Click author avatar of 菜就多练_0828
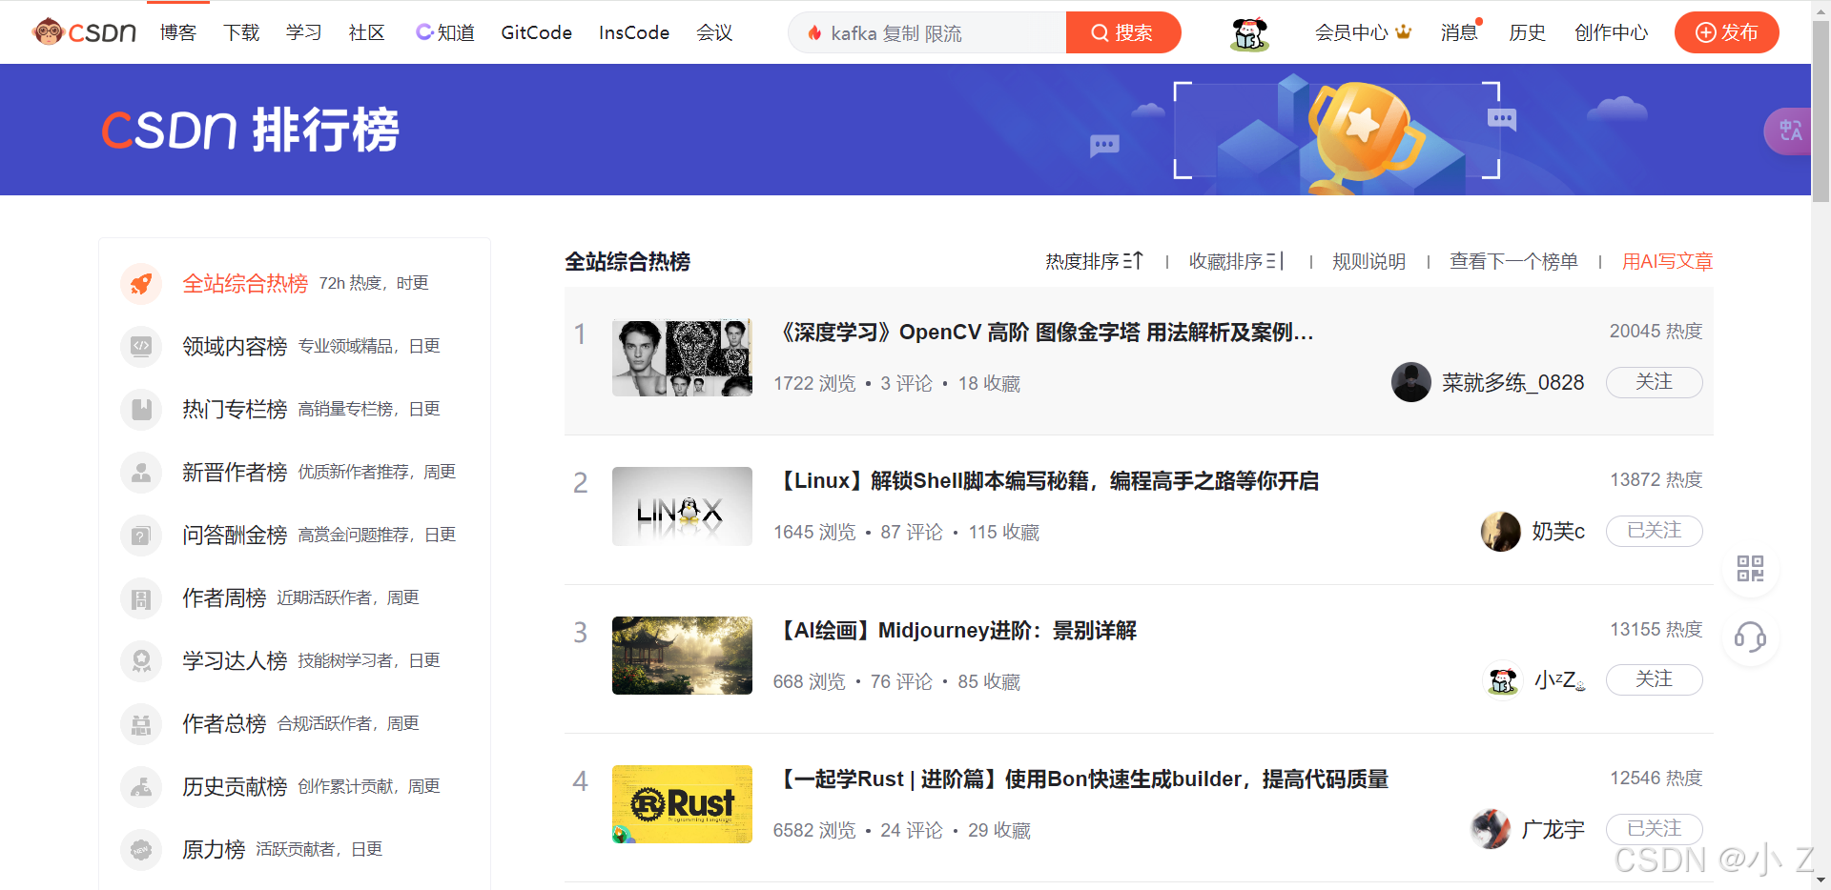 click(1411, 382)
